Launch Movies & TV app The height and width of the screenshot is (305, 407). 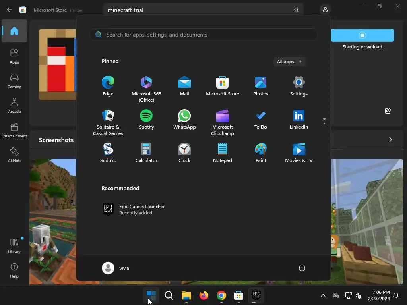point(299,153)
